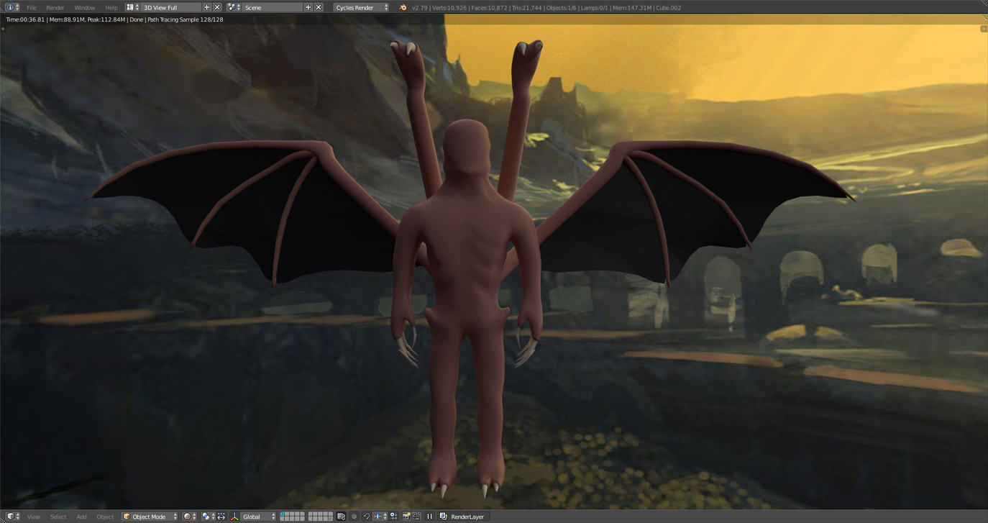The image size is (988, 523).
Task: Delete the '3D View Full' screen layout
Action: (217, 7)
